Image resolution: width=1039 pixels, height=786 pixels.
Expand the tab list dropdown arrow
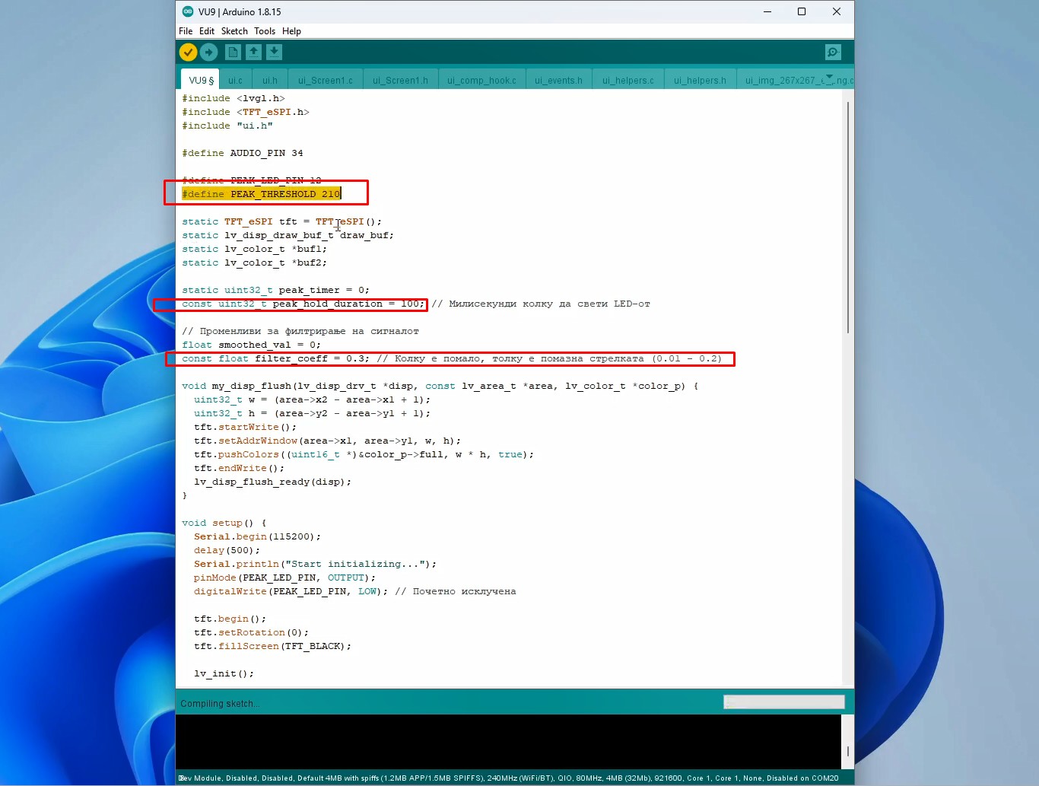(x=830, y=78)
